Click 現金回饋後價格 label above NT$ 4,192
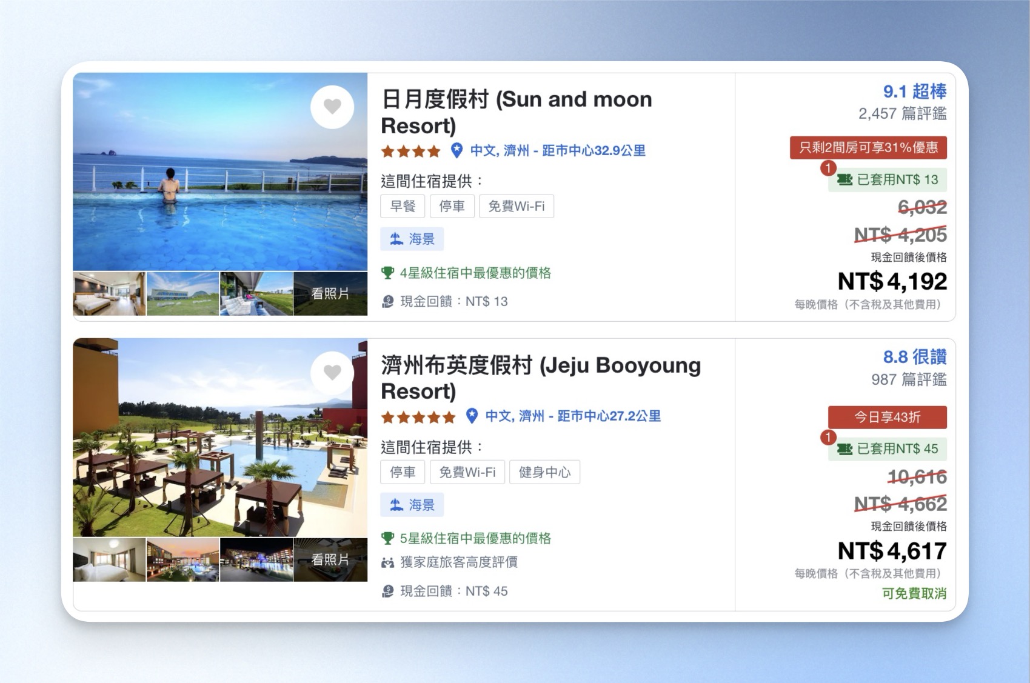Image resolution: width=1030 pixels, height=683 pixels. pos(909,258)
